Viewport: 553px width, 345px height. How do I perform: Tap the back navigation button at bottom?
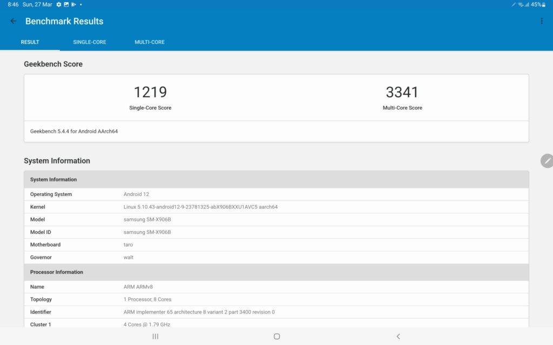pos(398,336)
